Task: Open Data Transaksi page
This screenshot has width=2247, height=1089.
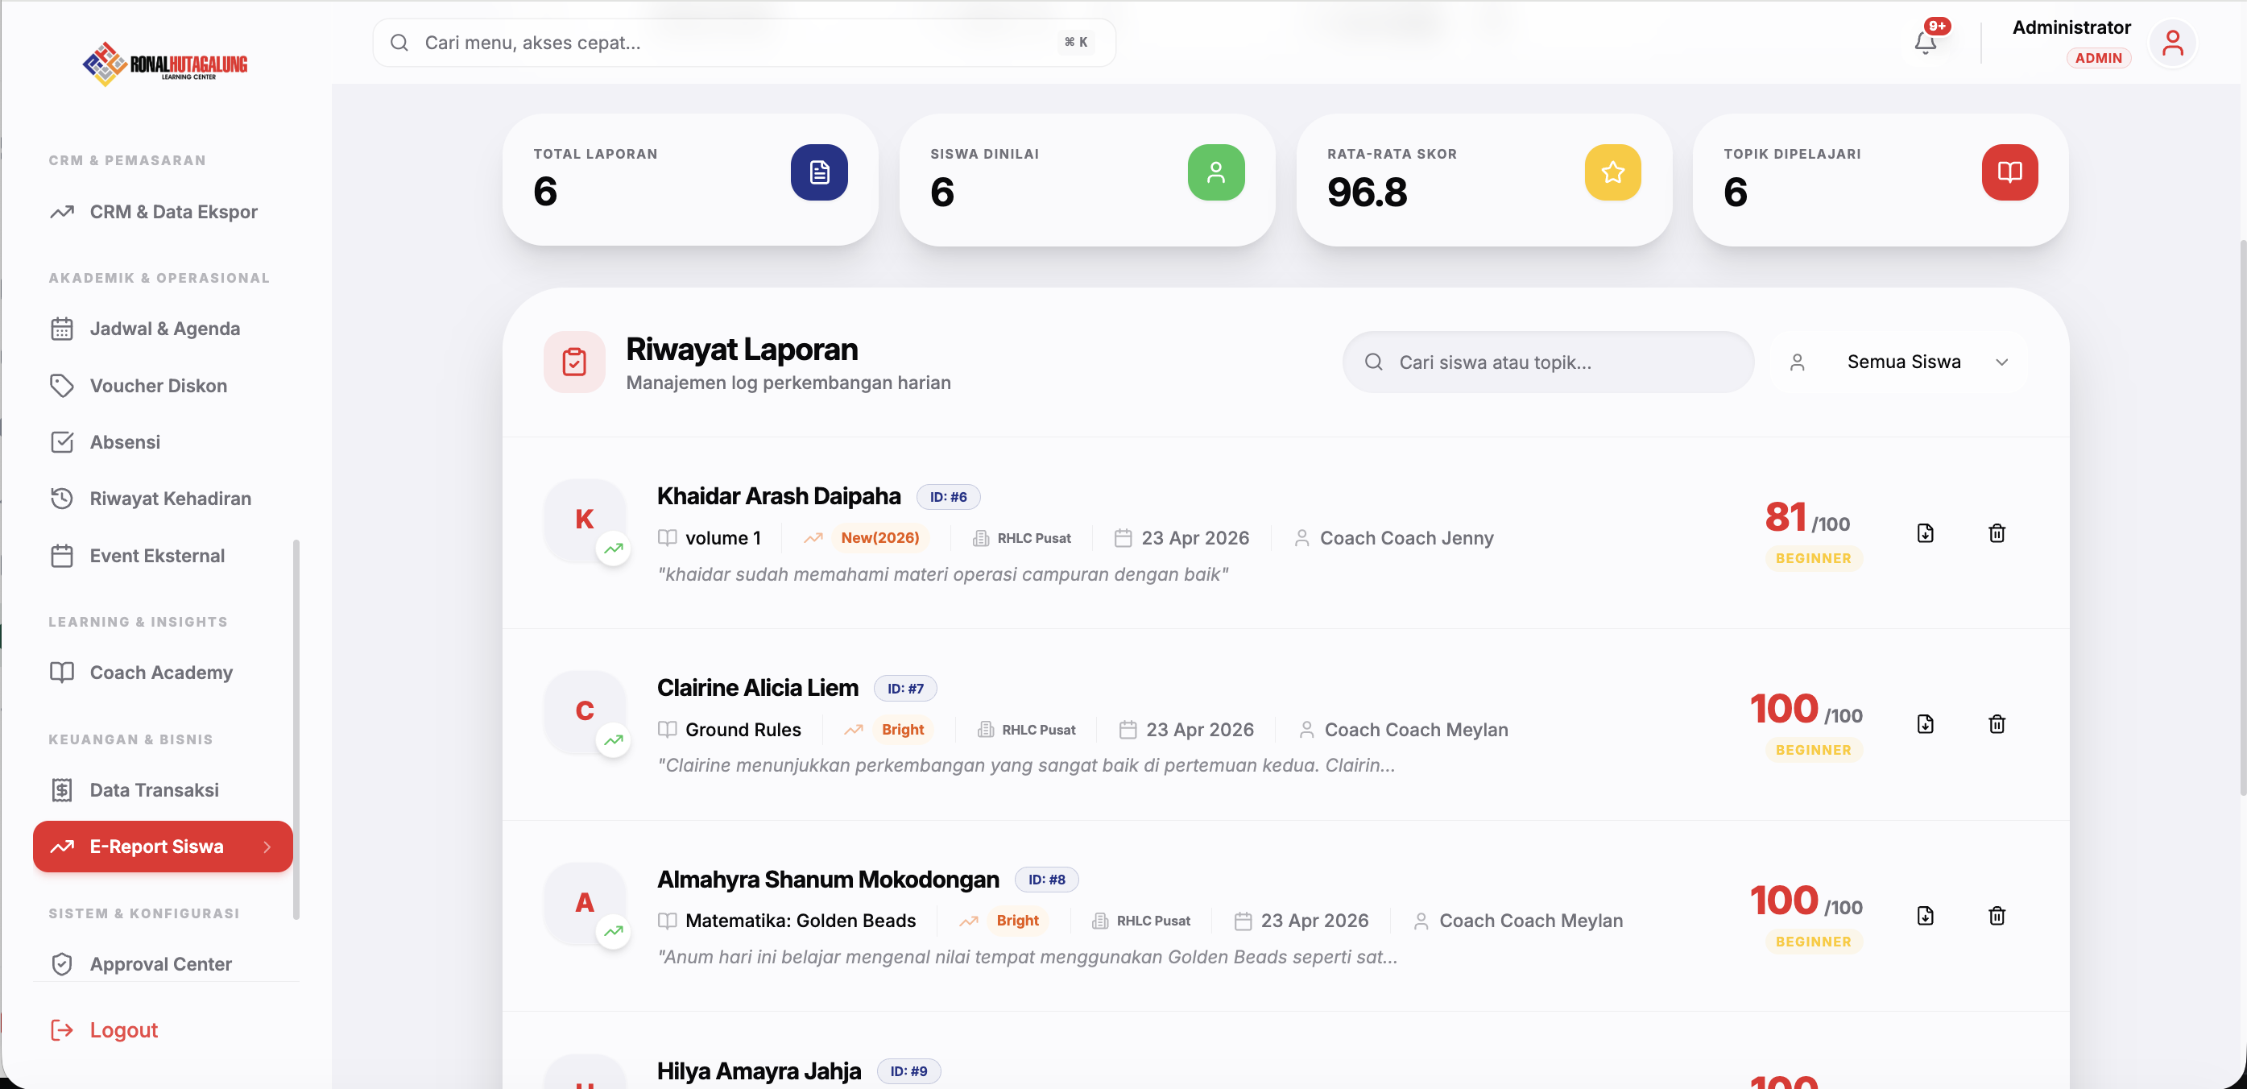Action: click(x=154, y=789)
